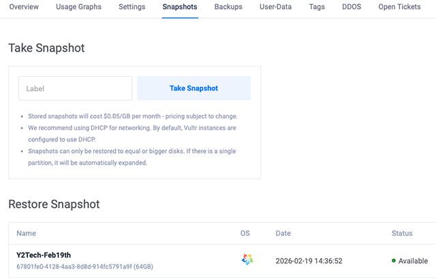Click snapshot ID 67801fe0-4128-4aa3-8d8d-914fc5791a9f
Screen dimensions: 436x278
click(x=74, y=266)
